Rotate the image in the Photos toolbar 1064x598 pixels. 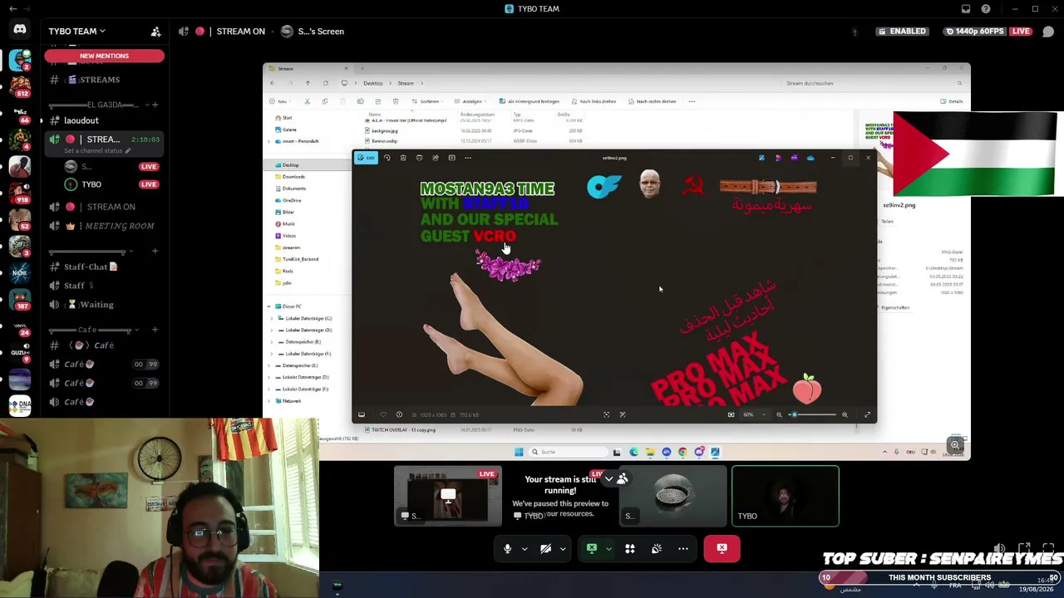click(x=387, y=158)
